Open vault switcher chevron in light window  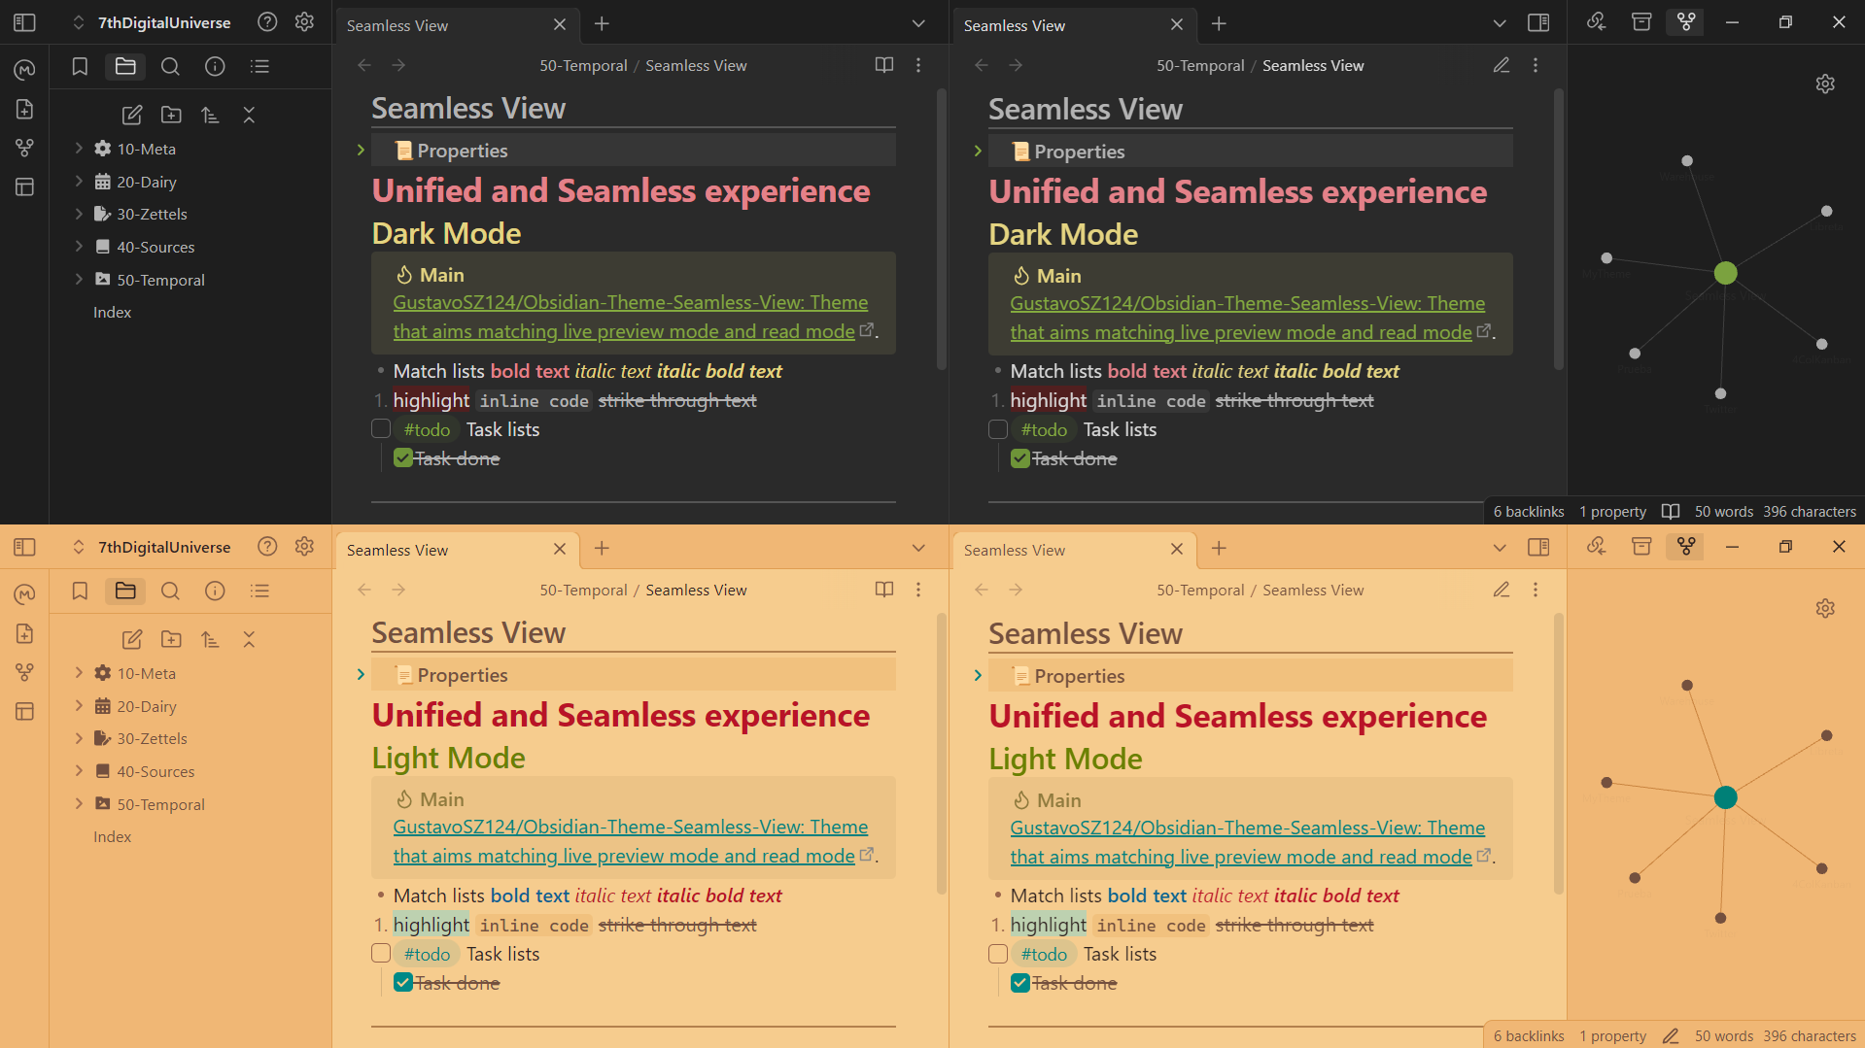point(79,547)
